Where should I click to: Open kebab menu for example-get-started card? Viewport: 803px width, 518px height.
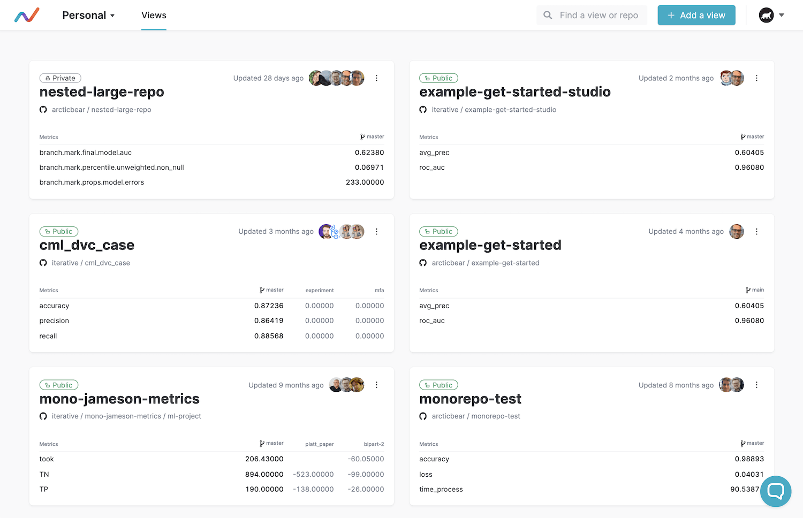coord(756,232)
